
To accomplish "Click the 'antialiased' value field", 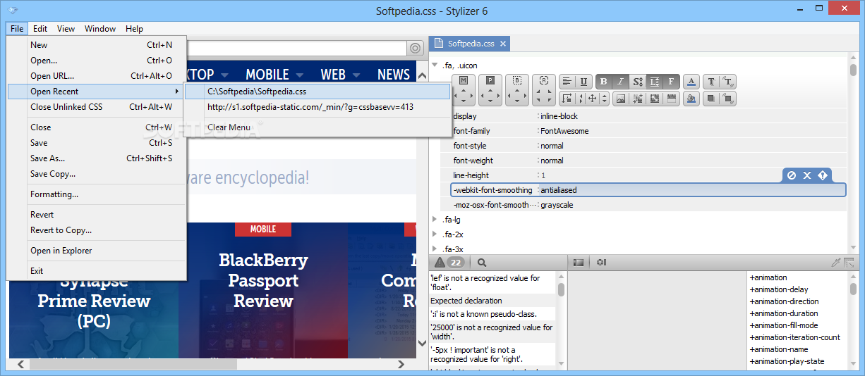I will 691,190.
